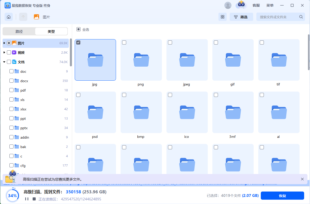Click the home icon button
This screenshot has height=204, width=310.
[9, 17]
